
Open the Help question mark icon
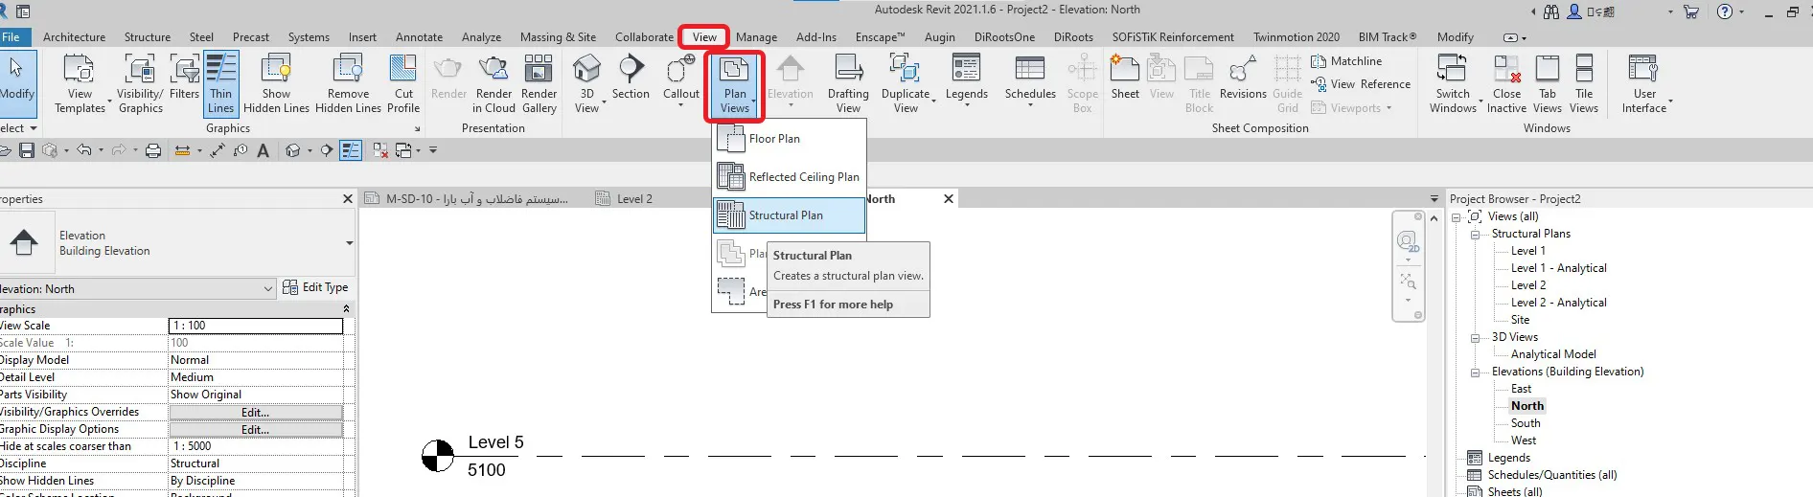coord(1725,11)
